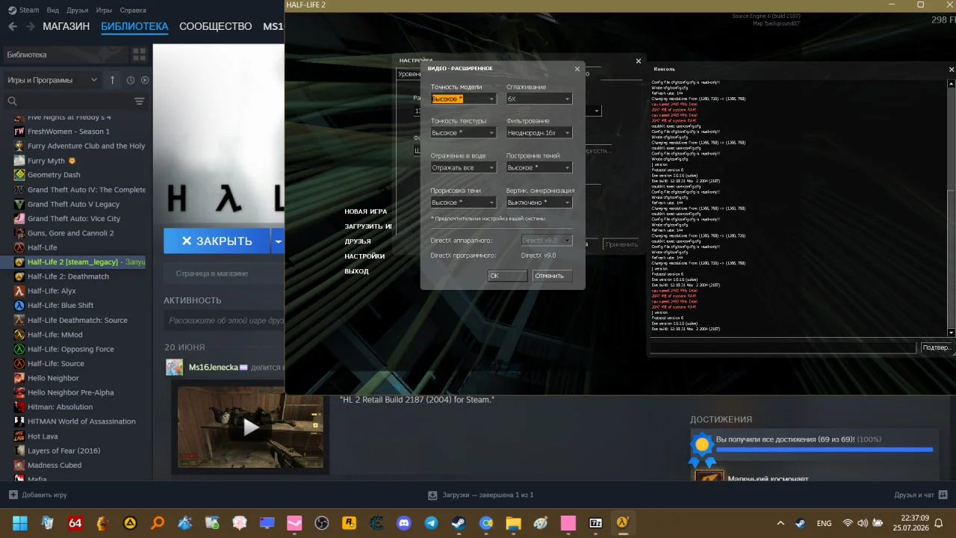Open the Прорисовка тени dropdown
Image resolution: width=956 pixels, height=538 pixels.
pyautogui.click(x=463, y=202)
